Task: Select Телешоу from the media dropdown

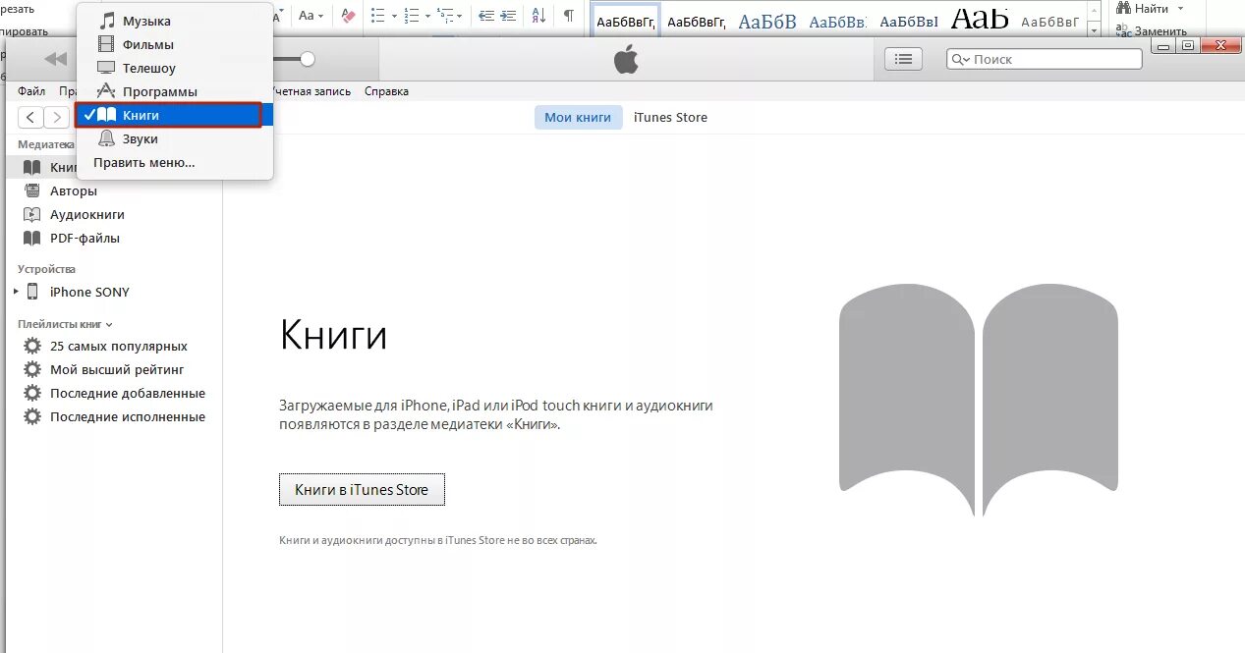Action: [x=174, y=68]
